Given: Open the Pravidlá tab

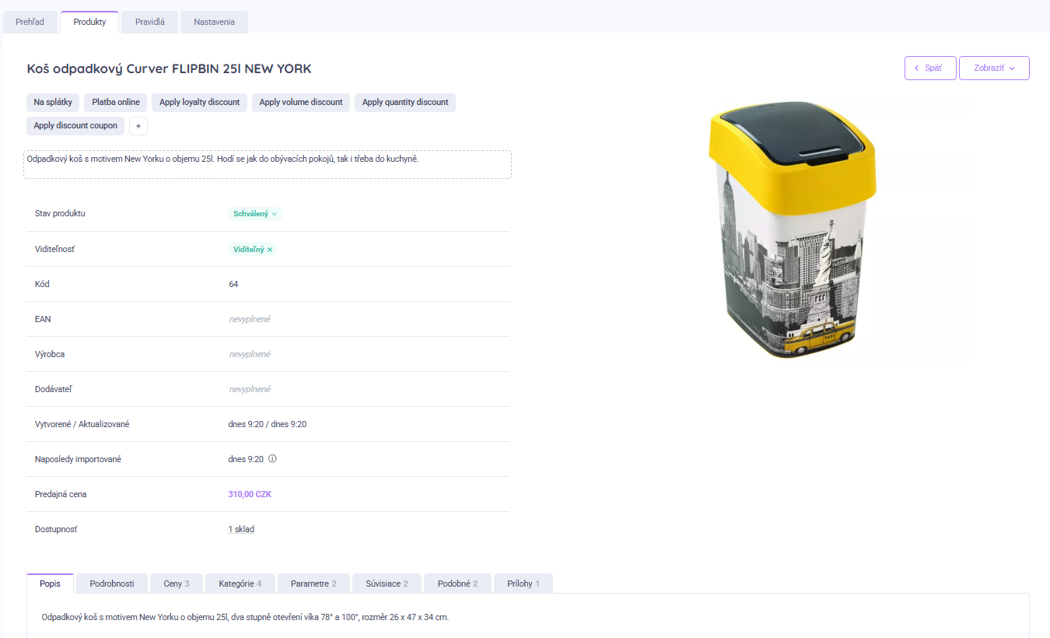Looking at the screenshot, I should point(149,23).
